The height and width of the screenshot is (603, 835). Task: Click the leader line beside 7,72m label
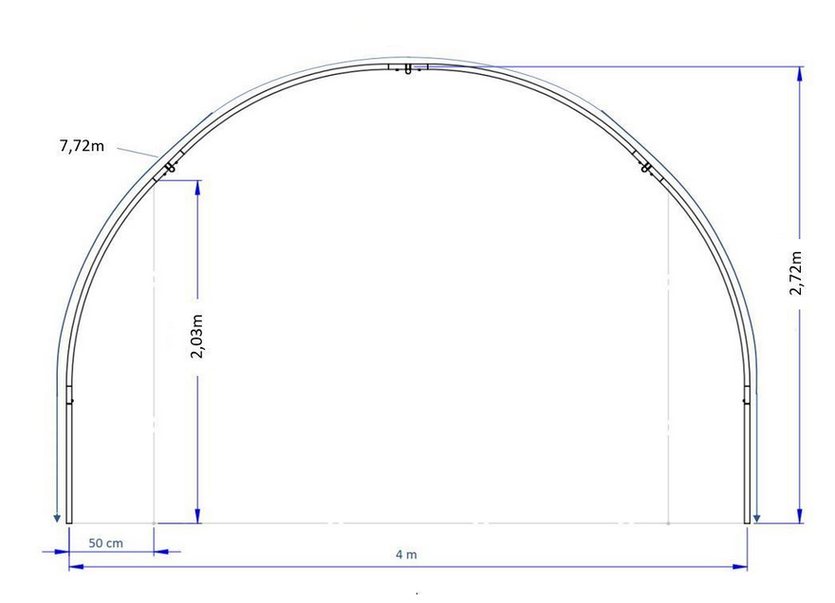pyautogui.click(x=139, y=151)
